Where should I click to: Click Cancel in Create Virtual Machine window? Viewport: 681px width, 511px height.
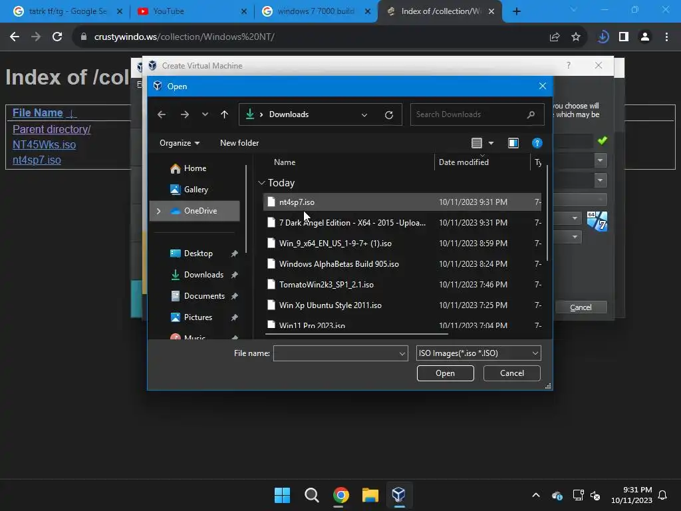tap(581, 307)
